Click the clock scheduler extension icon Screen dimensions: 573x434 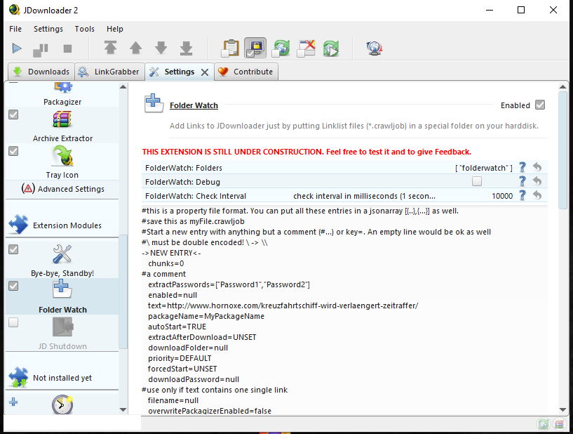tap(62, 405)
